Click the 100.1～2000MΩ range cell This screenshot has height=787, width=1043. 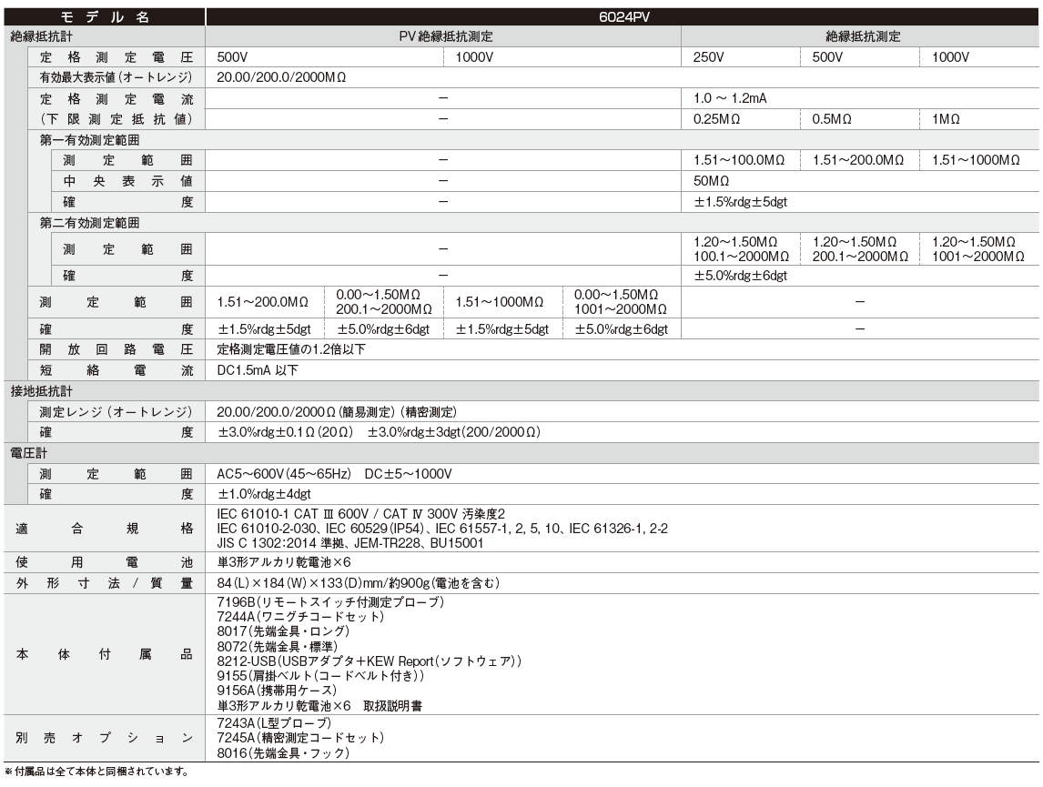pos(741,257)
